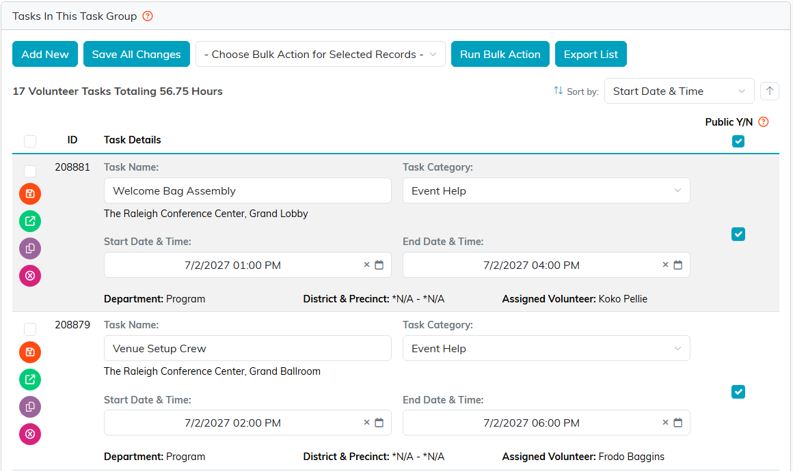Screen dimensions: 793x471
Task: Click the help icon beside Tasks In This Task Group
Action: click(148, 16)
